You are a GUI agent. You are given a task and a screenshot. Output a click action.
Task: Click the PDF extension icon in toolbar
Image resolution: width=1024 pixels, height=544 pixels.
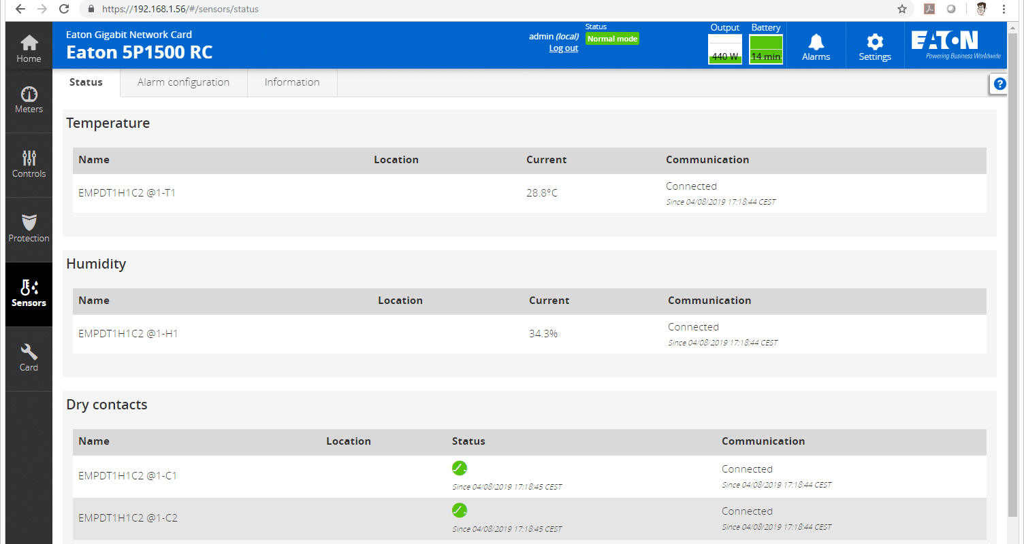pyautogui.click(x=929, y=10)
